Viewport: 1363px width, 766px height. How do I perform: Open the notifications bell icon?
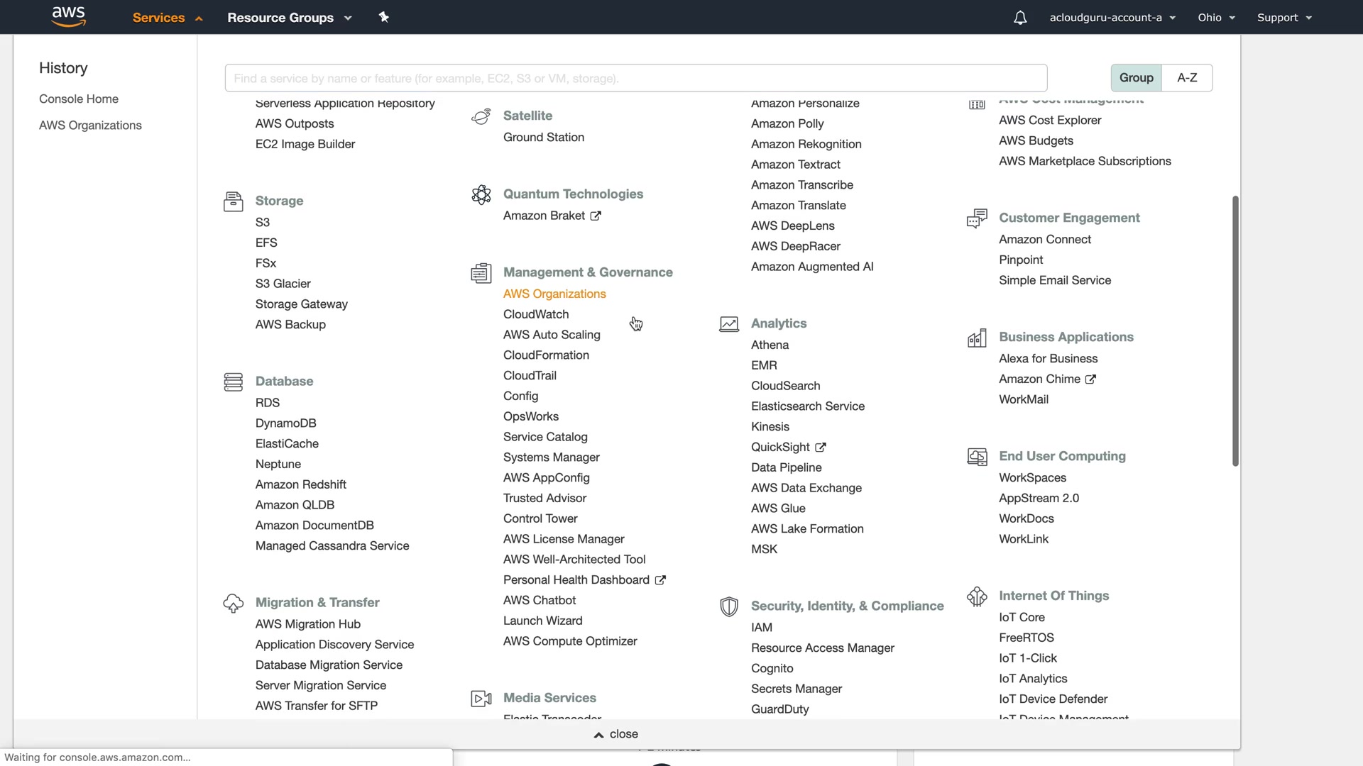pos(1019,18)
